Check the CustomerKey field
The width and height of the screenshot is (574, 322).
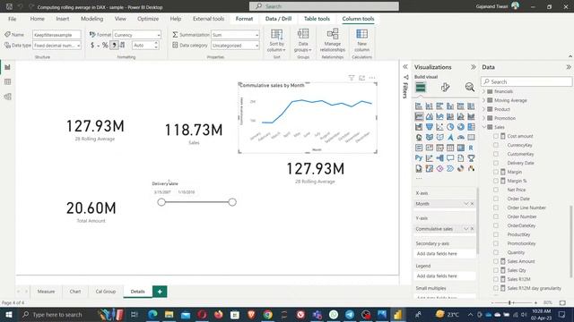tap(496, 154)
